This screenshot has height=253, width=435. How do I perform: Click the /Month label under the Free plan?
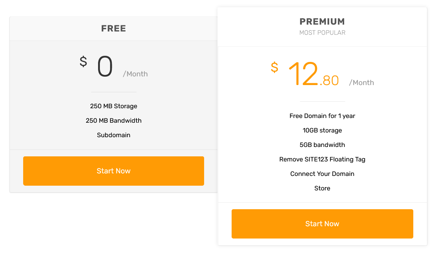coord(135,74)
